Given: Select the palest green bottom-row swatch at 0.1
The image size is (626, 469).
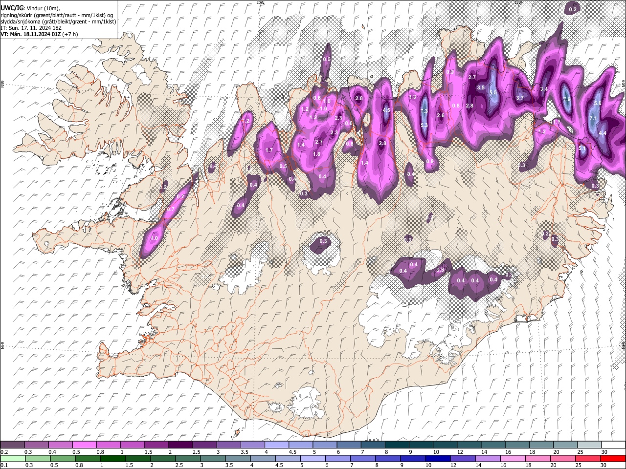Looking at the screenshot, I should [x=12, y=458].
